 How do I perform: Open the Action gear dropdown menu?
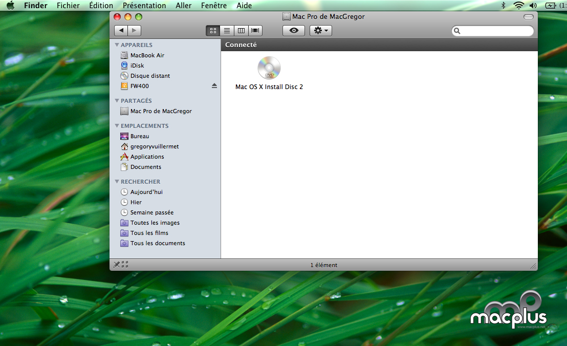321,31
